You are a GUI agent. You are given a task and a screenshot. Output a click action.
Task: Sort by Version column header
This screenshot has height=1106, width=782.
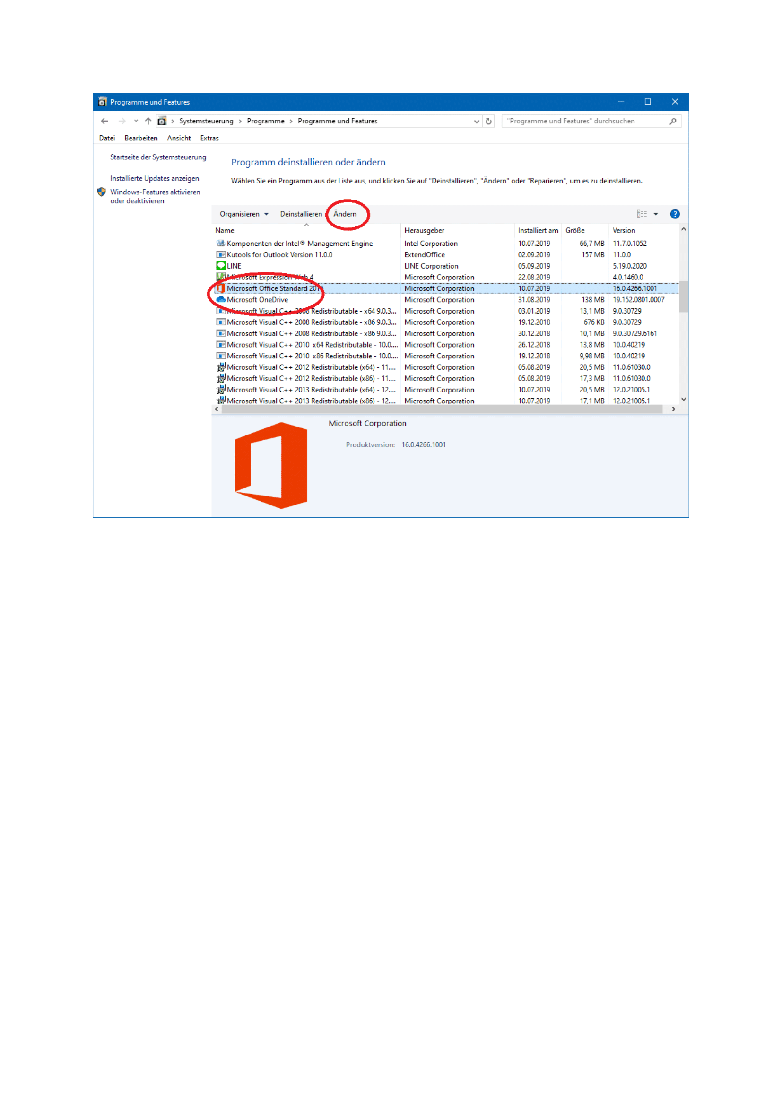point(644,230)
